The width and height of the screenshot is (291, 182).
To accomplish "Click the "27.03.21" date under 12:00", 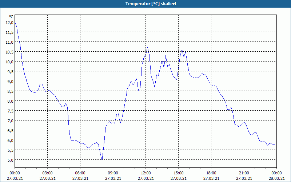I will pyautogui.click(x=146, y=178).
